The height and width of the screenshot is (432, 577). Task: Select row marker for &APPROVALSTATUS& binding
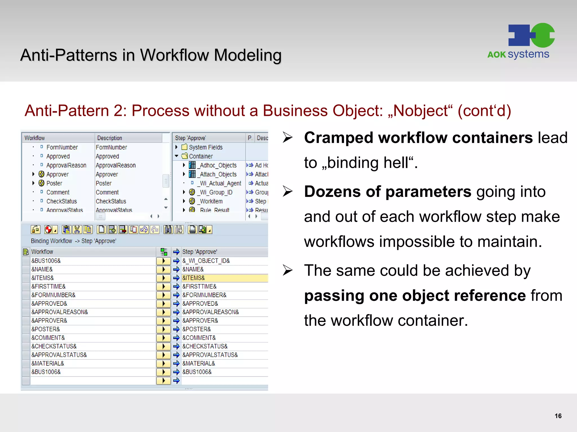click(x=26, y=355)
